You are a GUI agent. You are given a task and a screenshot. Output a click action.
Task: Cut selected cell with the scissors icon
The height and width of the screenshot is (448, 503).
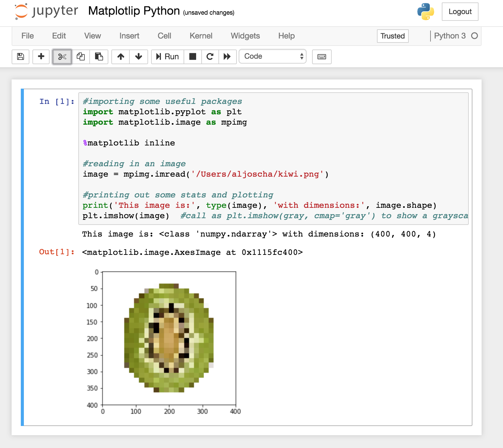click(62, 57)
